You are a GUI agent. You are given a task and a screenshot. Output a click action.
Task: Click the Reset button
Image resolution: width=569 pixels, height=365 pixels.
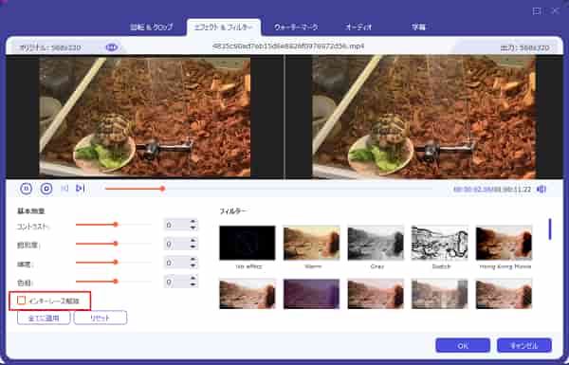click(x=101, y=318)
